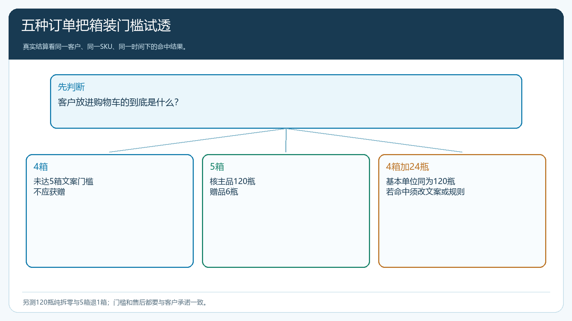572x321 pixels.
Task: Click the text 不应获赠
Action: pos(49,192)
